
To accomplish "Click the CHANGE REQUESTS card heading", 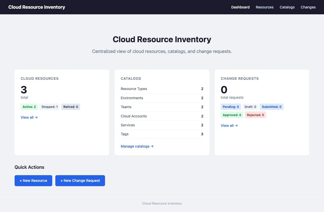I will coord(240,79).
